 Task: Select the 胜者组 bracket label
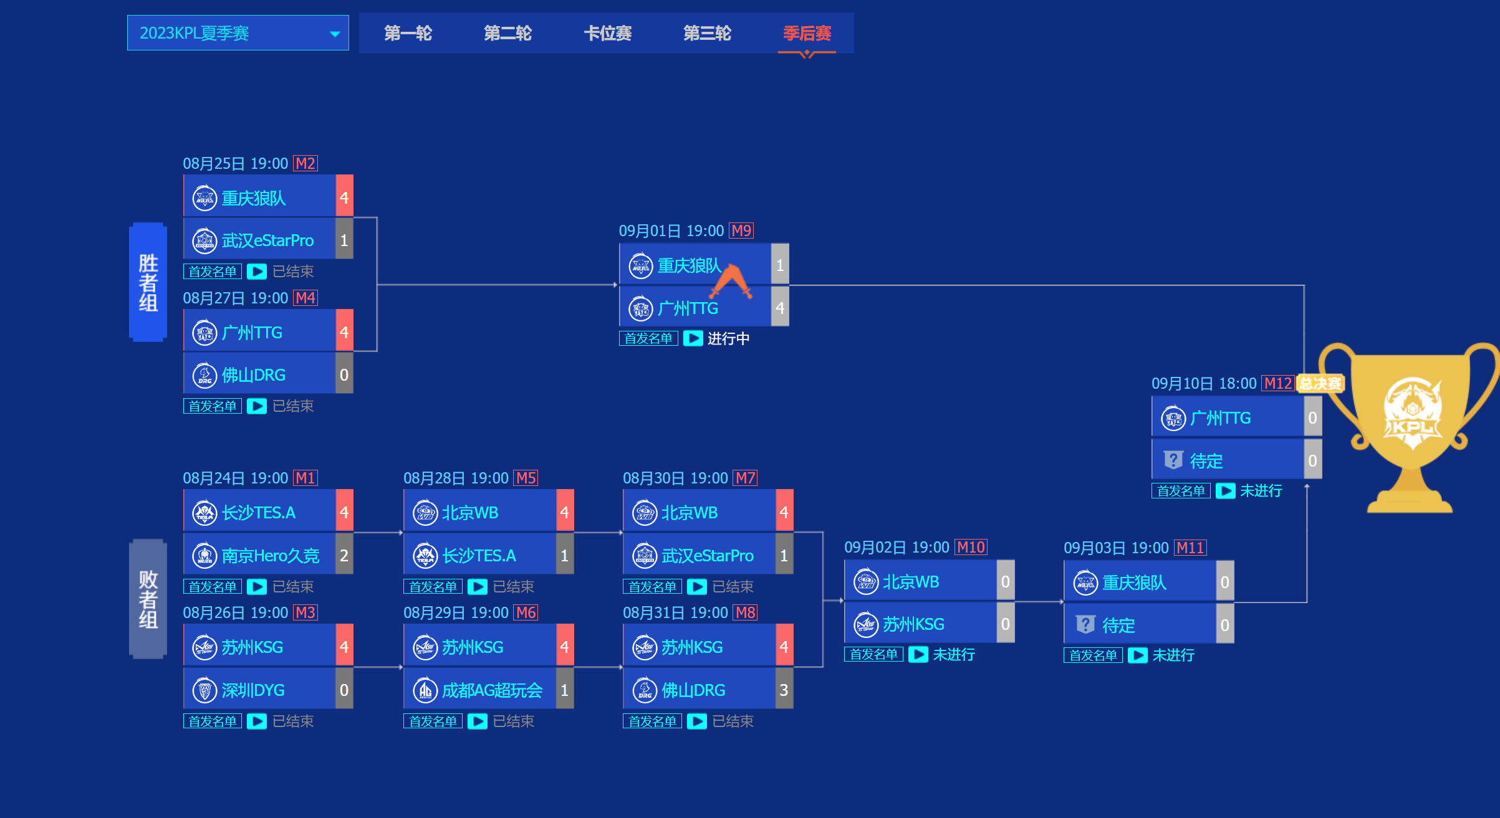pos(148,282)
